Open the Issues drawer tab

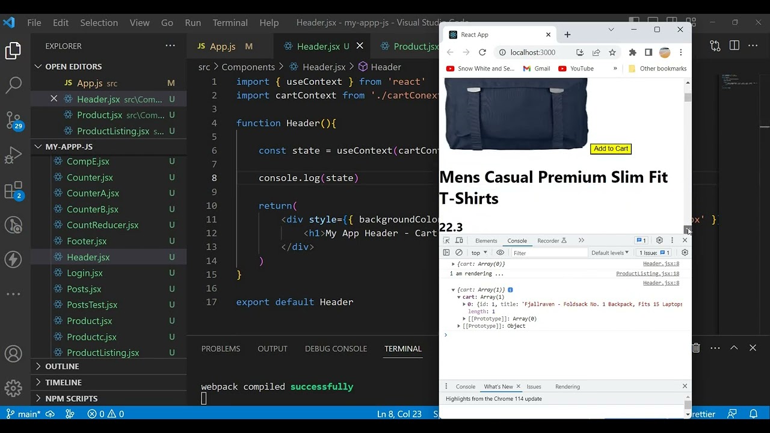(534, 387)
